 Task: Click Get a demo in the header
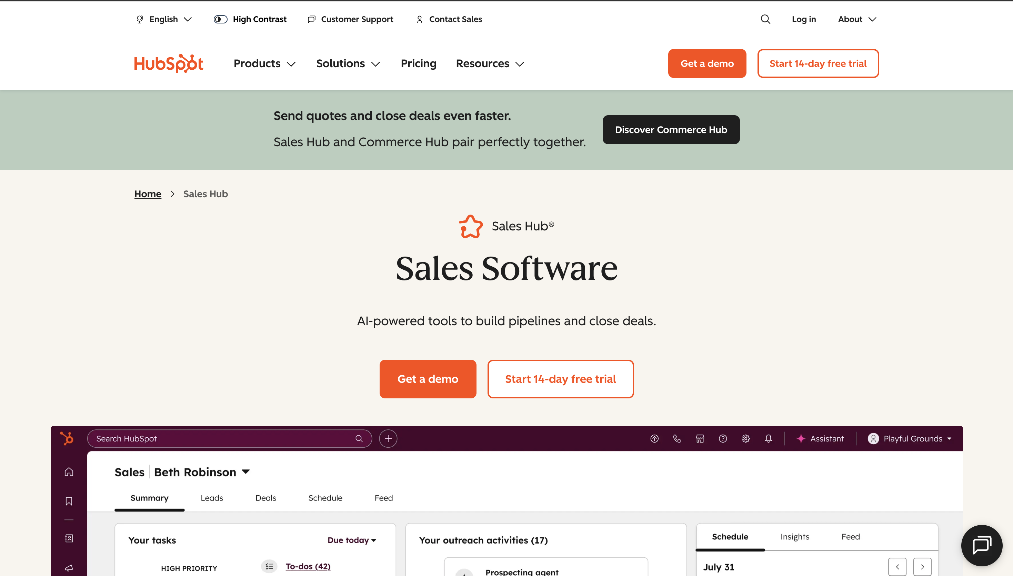tap(707, 63)
